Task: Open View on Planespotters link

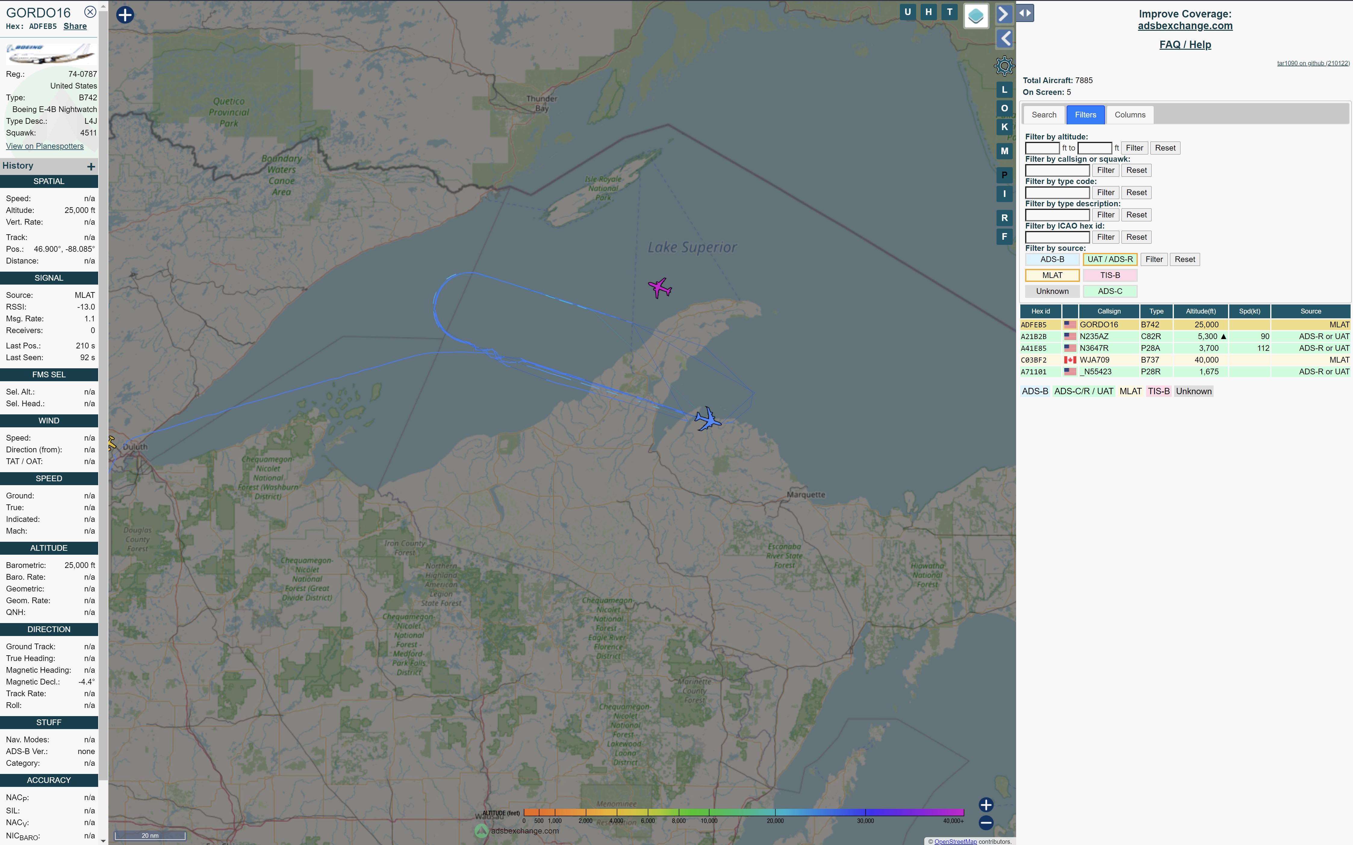Action: click(45, 146)
